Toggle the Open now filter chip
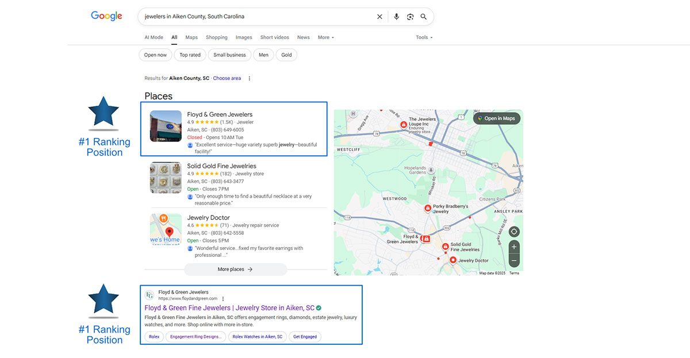 pyautogui.click(x=155, y=55)
